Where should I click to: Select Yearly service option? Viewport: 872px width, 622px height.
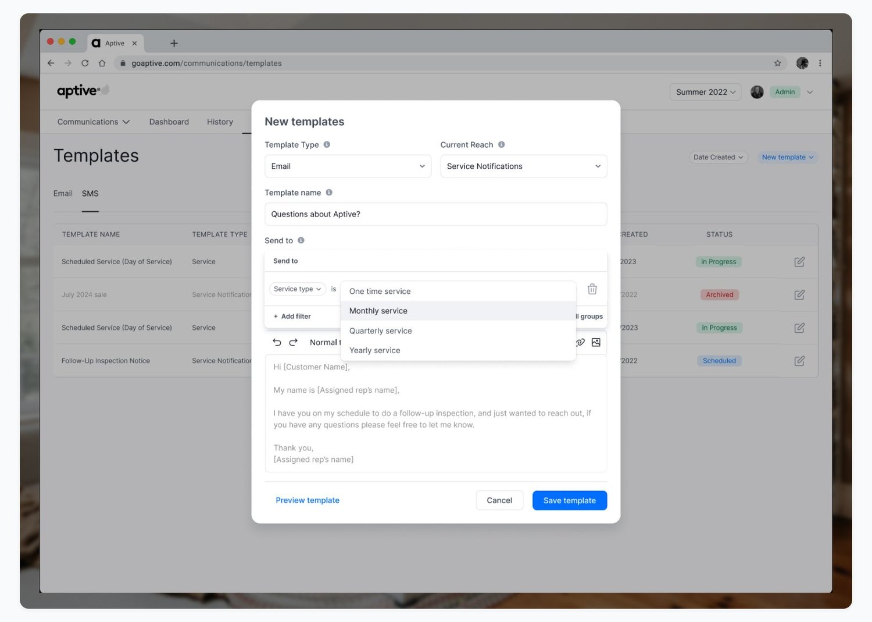click(458, 350)
